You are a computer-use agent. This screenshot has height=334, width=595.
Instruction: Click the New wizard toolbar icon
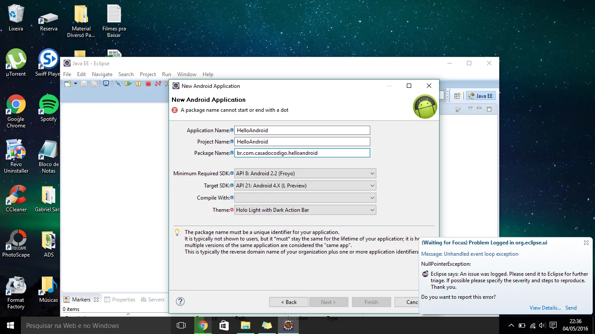pyautogui.click(x=68, y=83)
